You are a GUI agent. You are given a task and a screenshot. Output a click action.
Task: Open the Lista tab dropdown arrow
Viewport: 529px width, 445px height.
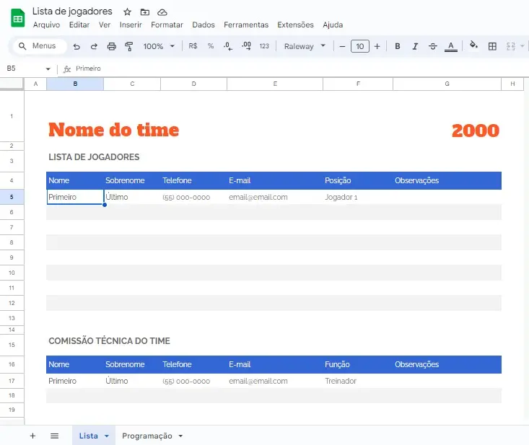pos(107,436)
